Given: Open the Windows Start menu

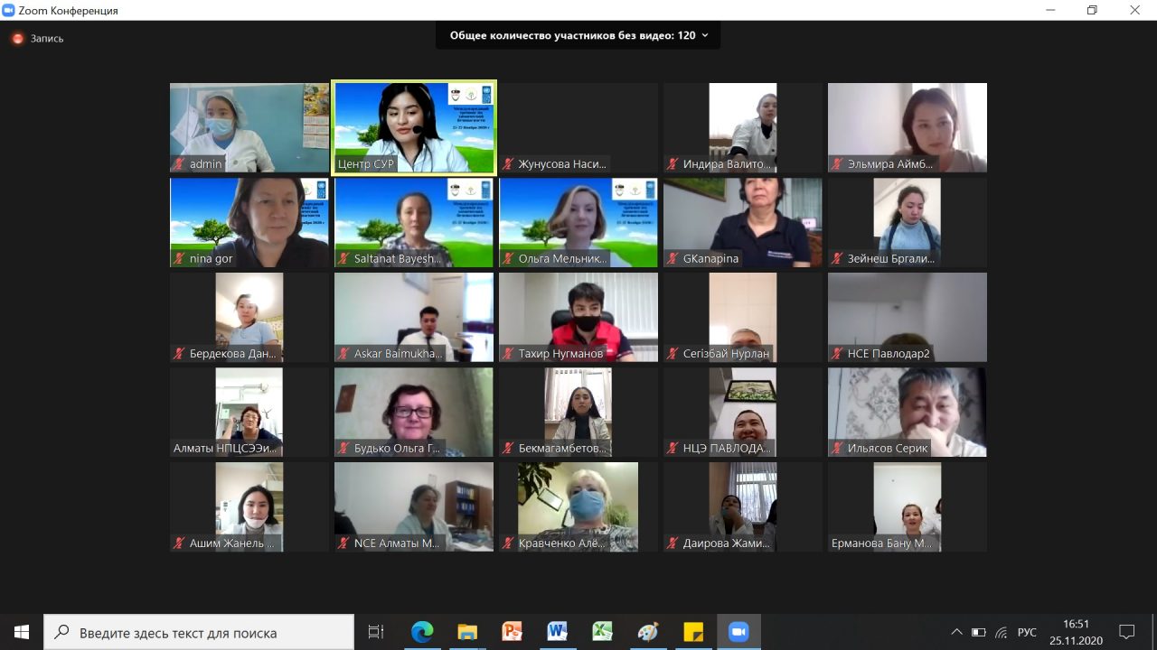Looking at the screenshot, I should 22,632.
